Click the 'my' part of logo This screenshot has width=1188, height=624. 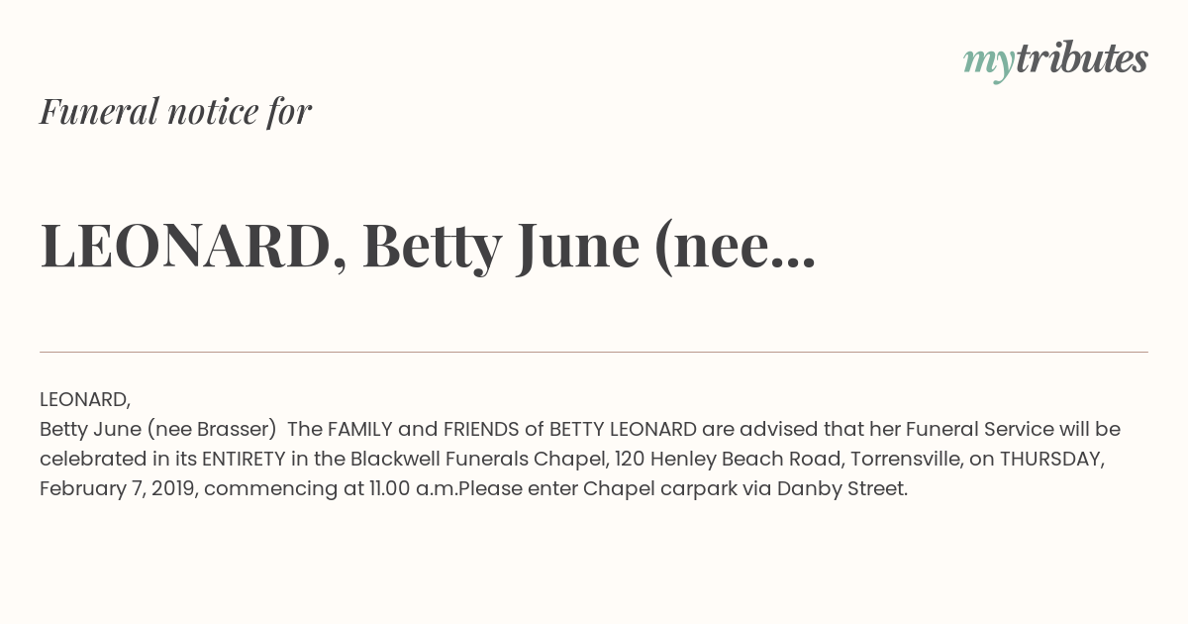[x=989, y=61]
